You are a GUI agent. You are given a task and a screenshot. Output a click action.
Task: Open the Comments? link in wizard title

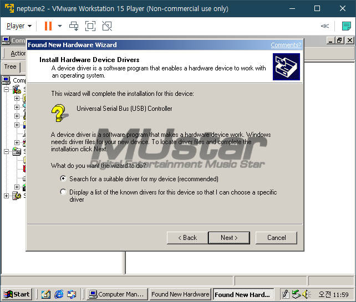(286, 45)
